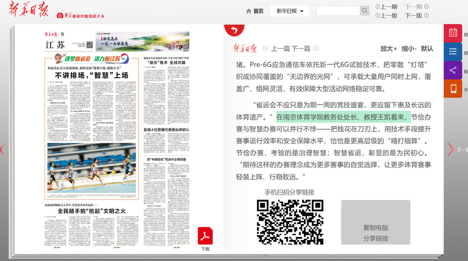Click the search input field
The width and height of the screenshot is (468, 261).
click(x=338, y=11)
